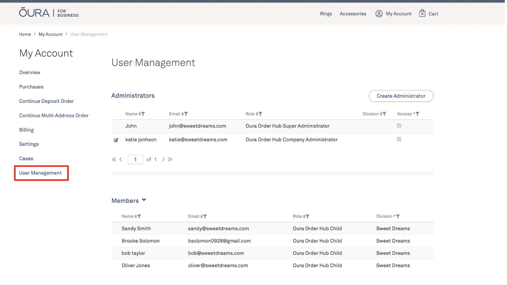Open Cases in the account sidebar

[x=26, y=159]
